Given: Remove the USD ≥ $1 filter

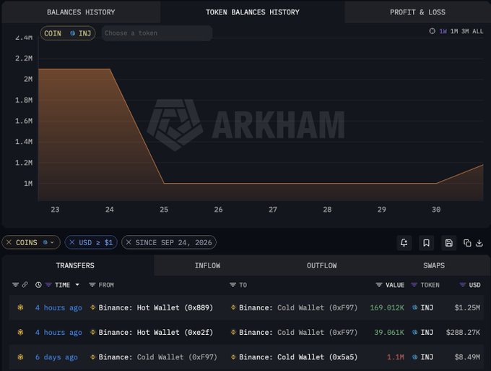Looking at the screenshot, I should (72, 242).
